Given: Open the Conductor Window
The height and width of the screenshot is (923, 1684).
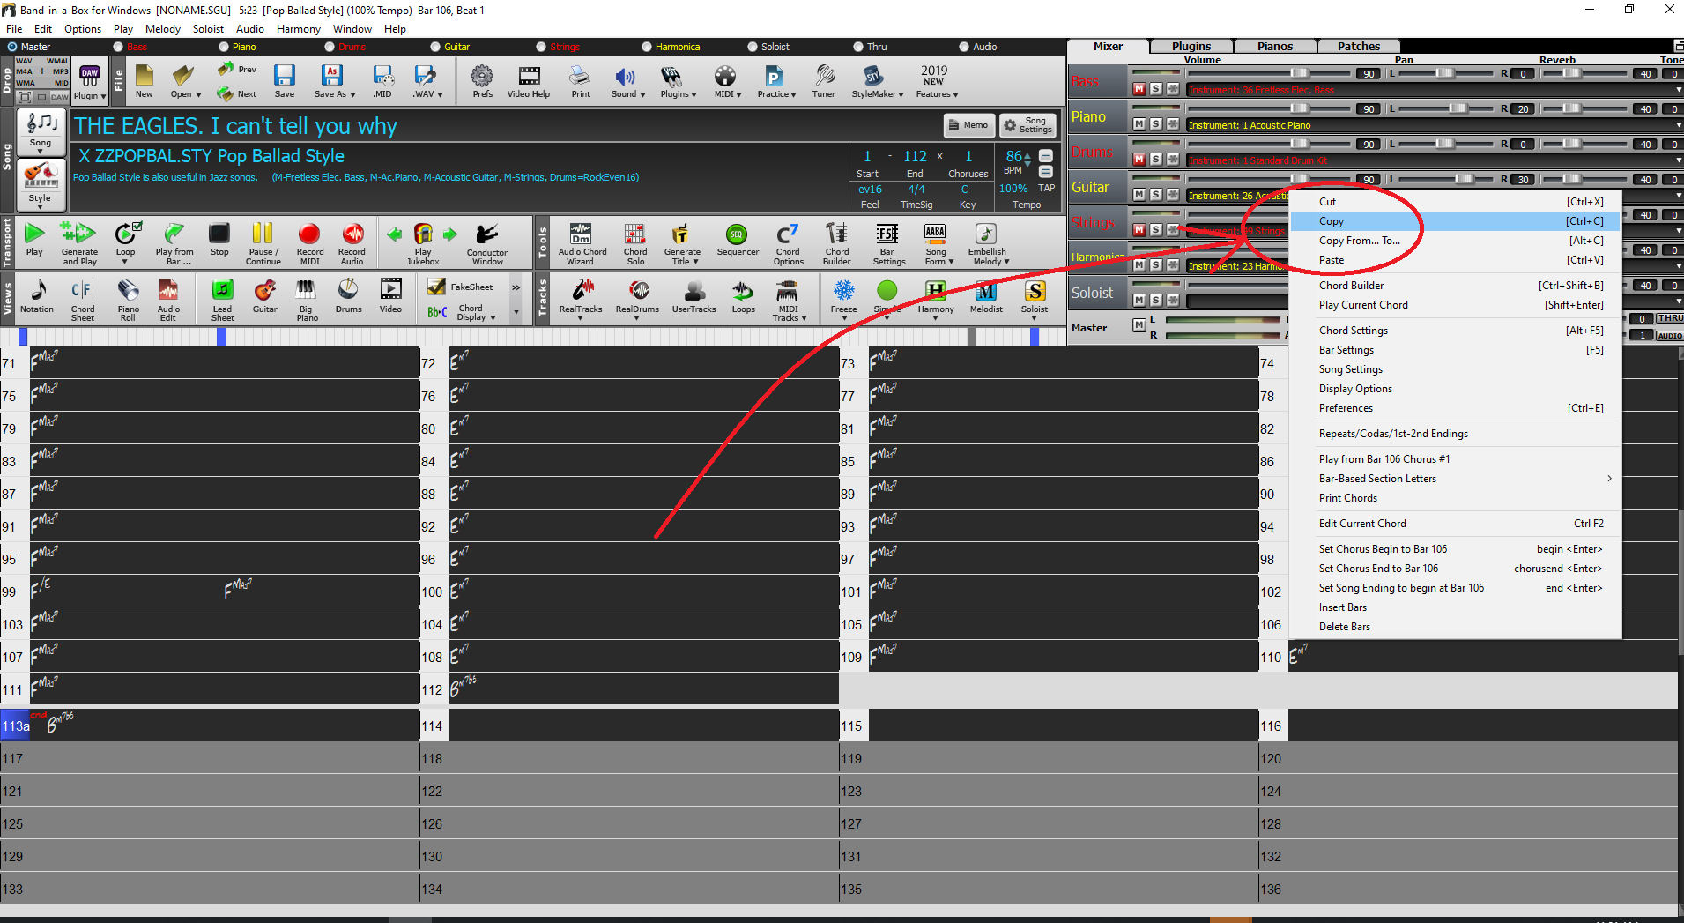Looking at the screenshot, I should tap(487, 242).
